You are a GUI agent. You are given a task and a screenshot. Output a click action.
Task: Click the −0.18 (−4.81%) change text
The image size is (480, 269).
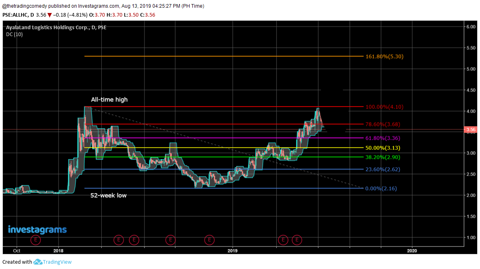70,15
